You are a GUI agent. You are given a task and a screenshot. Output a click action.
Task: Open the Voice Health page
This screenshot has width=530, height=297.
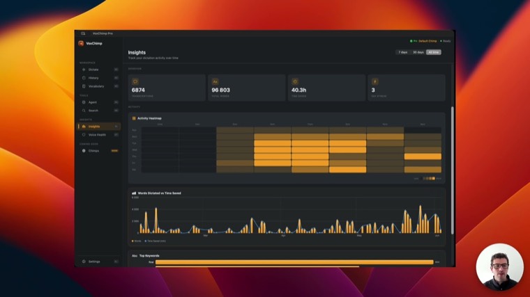[x=99, y=134]
